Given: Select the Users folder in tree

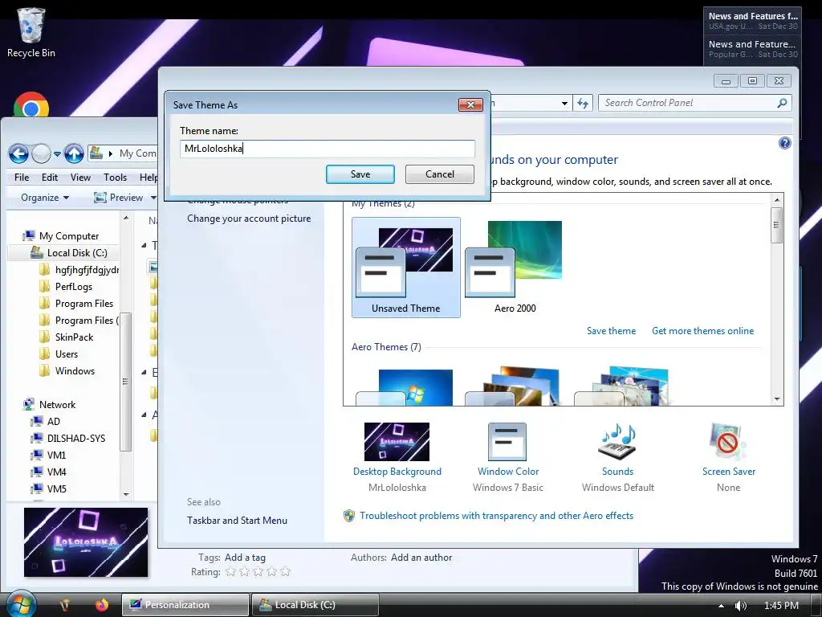Looking at the screenshot, I should [67, 353].
